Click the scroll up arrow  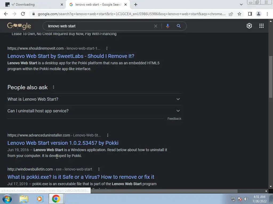click(x=271, y=21)
